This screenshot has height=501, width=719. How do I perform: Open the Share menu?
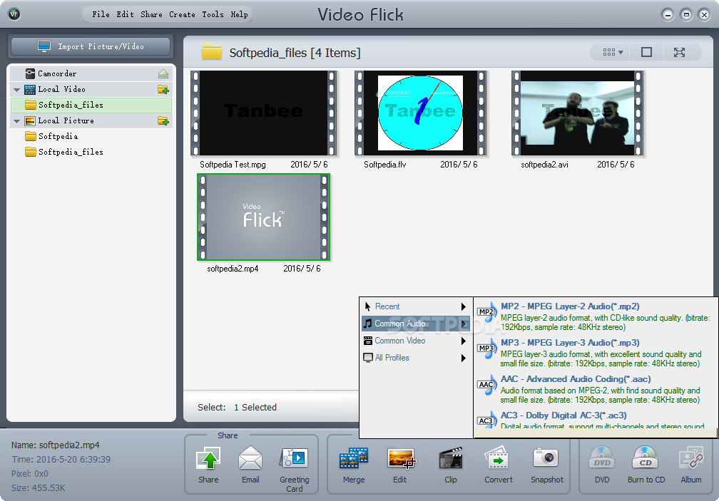click(x=151, y=14)
